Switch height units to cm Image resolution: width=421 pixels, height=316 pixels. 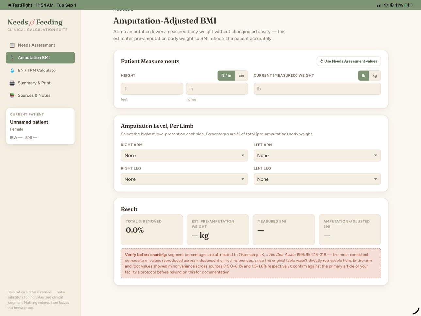pyautogui.click(x=241, y=75)
